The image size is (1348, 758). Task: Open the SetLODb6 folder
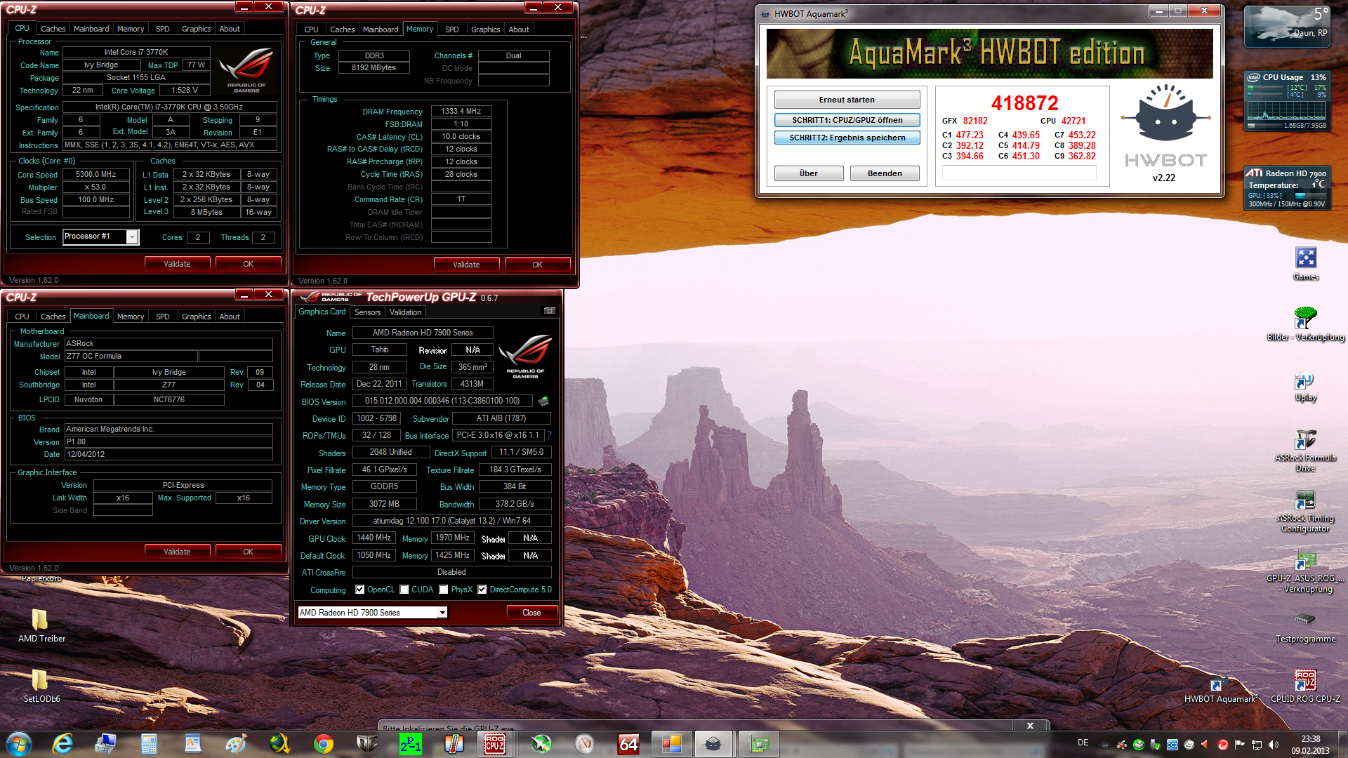pos(41,685)
